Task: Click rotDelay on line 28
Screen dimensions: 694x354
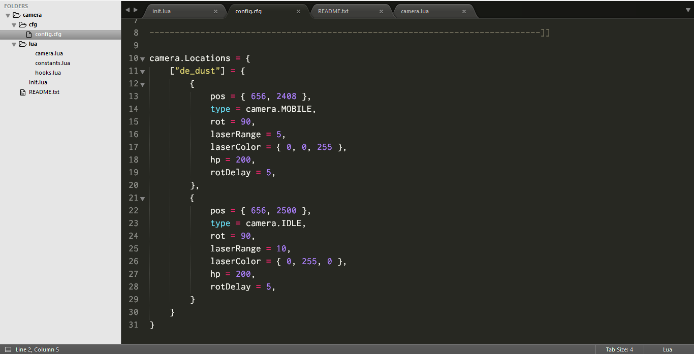Action: pos(231,286)
